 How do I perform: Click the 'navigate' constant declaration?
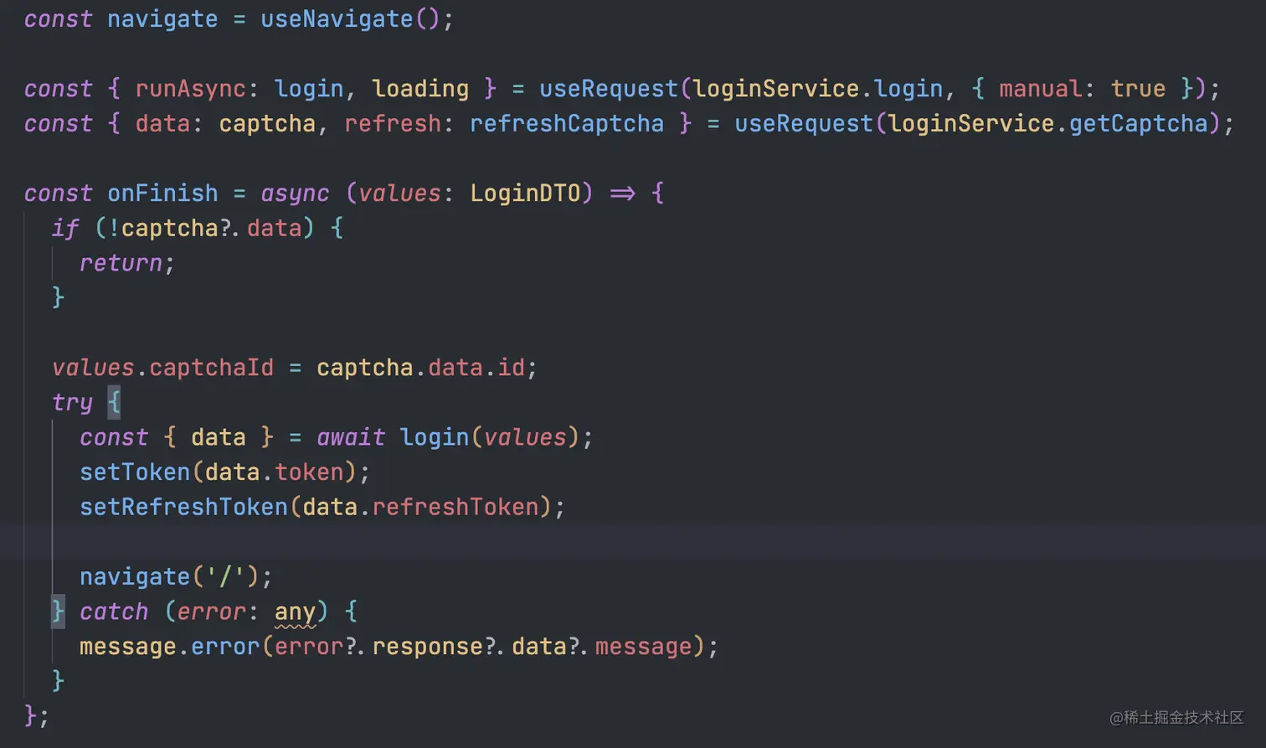click(162, 18)
